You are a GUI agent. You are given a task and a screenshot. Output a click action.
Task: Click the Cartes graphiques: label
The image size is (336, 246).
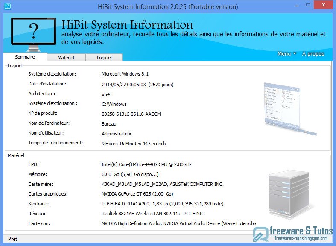coord(48,194)
